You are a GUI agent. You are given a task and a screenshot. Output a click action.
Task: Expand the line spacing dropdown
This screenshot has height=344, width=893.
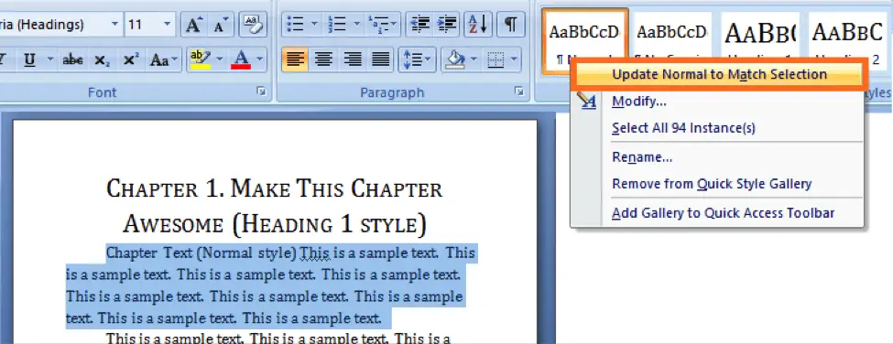(427, 59)
